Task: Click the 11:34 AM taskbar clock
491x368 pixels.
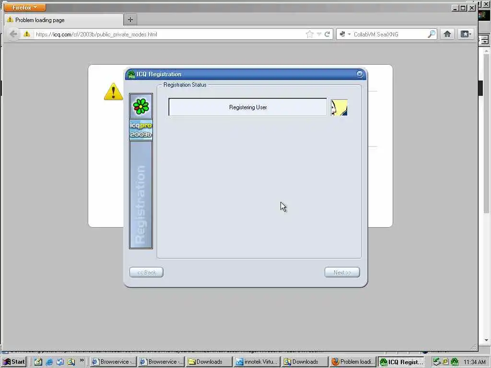Action: (474, 362)
